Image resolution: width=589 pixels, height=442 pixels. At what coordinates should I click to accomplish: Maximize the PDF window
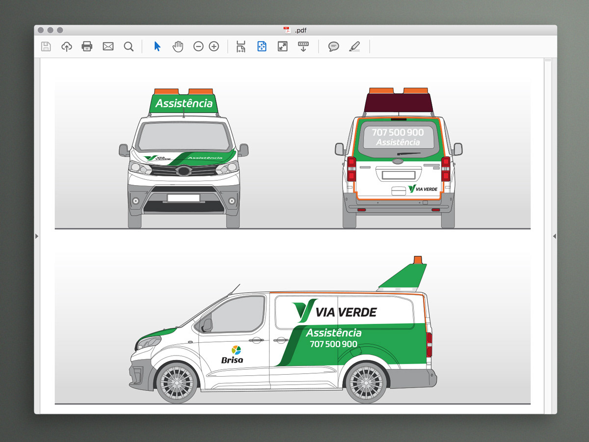click(60, 30)
